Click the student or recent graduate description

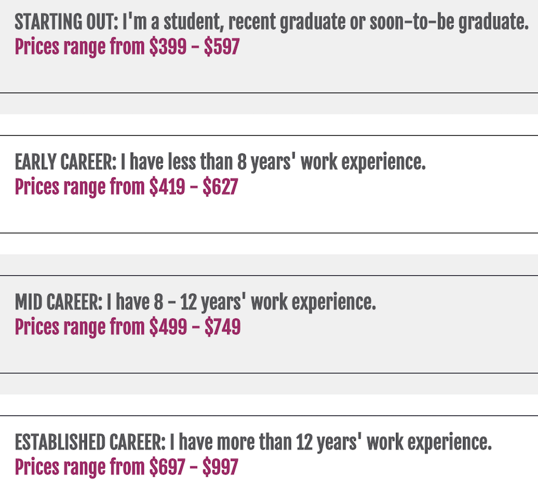point(325,23)
